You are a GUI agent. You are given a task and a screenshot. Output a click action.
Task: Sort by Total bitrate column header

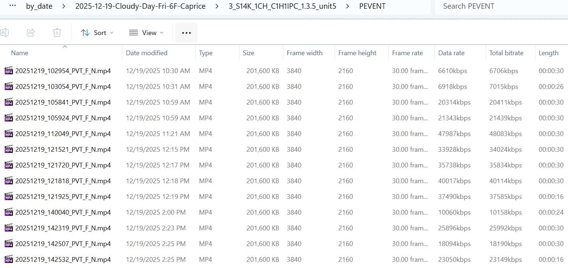coord(506,53)
